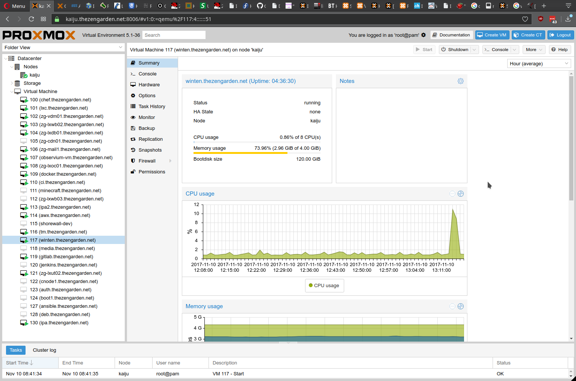Collapse the Nodes tree expander
The width and height of the screenshot is (576, 381).
(12, 67)
